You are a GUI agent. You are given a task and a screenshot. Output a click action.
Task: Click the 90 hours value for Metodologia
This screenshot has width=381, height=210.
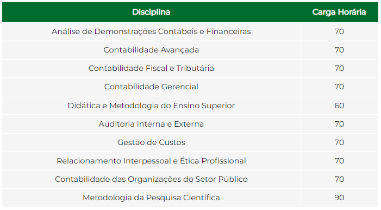click(339, 198)
